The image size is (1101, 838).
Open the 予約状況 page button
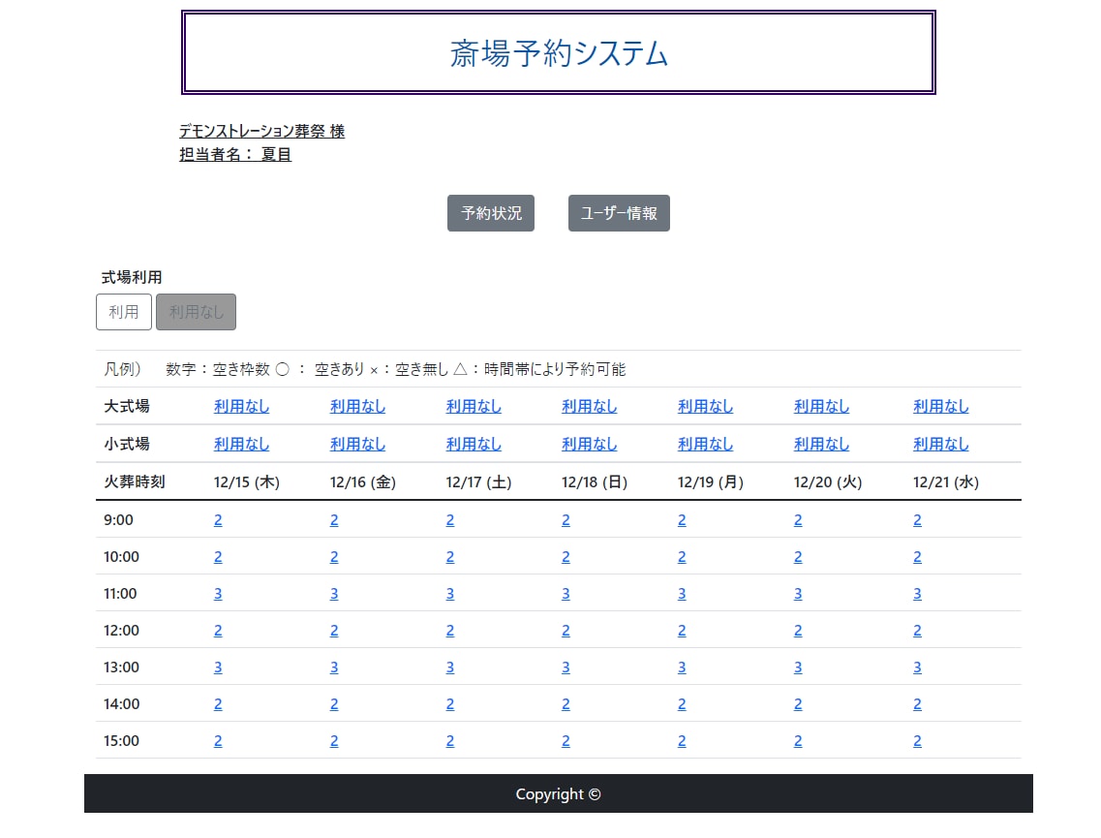coord(490,213)
